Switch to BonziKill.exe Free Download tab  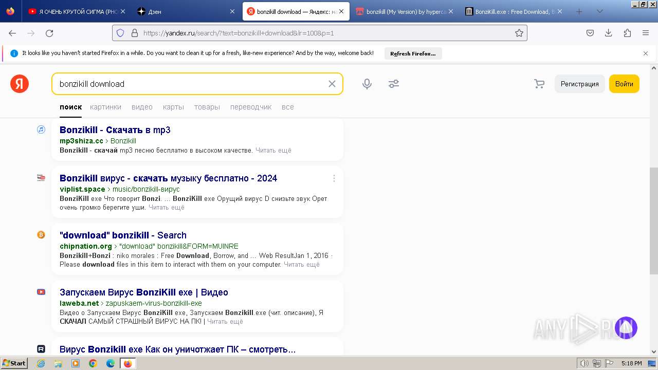[x=514, y=11]
